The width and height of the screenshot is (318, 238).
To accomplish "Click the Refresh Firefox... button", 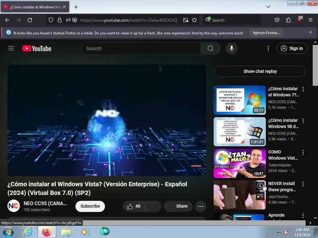I will (266, 33).
